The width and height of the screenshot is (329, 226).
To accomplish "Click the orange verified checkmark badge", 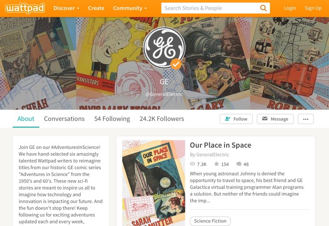I will (176, 64).
